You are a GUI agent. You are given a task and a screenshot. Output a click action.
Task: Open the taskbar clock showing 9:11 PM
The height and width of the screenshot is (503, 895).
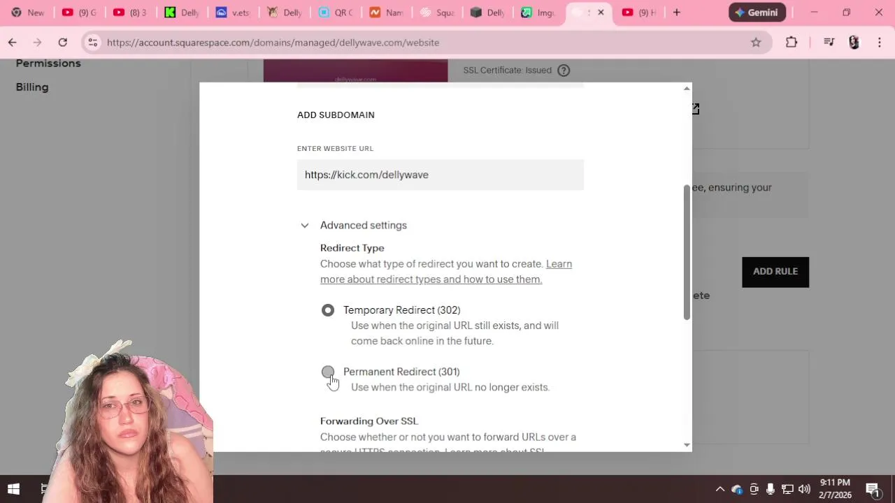coord(835,489)
